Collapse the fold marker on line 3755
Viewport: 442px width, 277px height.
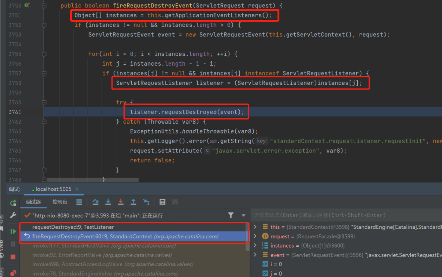[x=44, y=54]
